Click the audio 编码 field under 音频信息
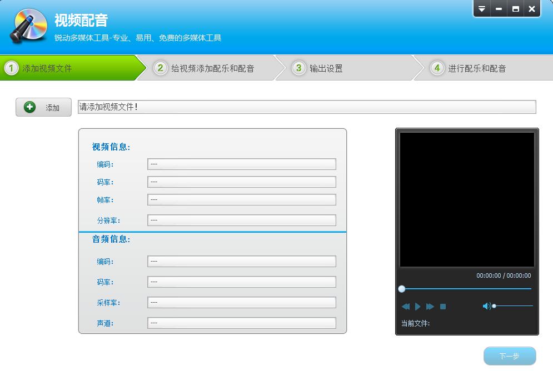The height and width of the screenshot is (371, 553). click(242, 262)
